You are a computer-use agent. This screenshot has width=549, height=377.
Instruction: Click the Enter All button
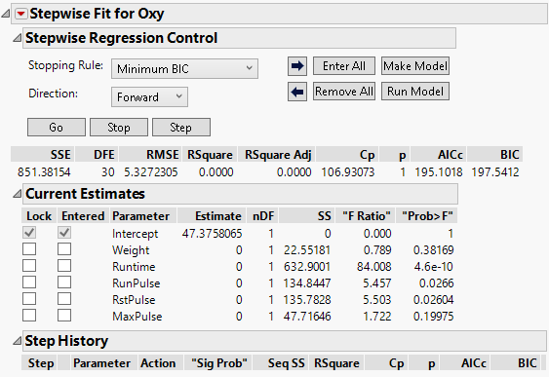pyautogui.click(x=344, y=66)
